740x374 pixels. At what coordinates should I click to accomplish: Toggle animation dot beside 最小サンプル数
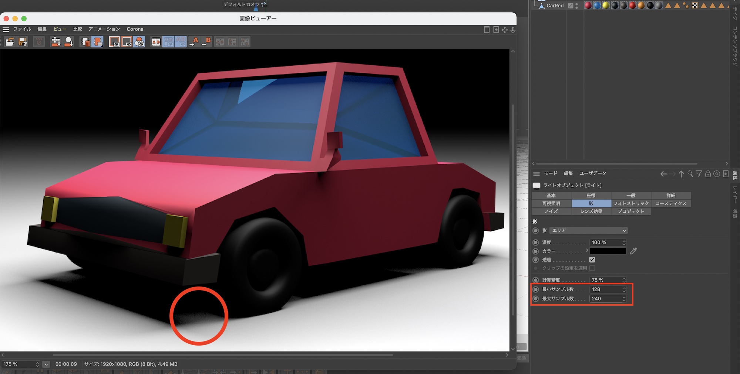point(535,289)
